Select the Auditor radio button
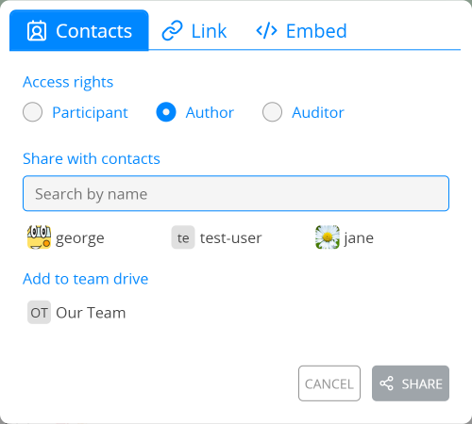Image resolution: width=472 pixels, height=424 pixels. [272, 112]
